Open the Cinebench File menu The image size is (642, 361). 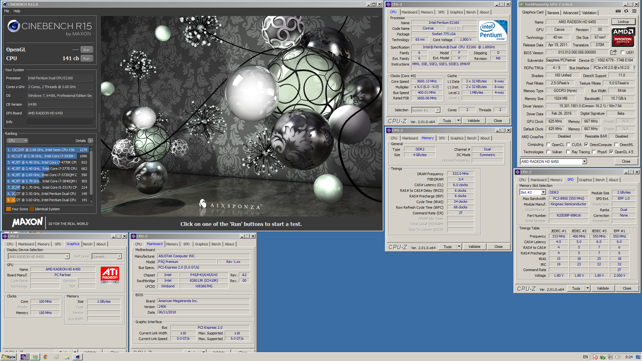pos(7,11)
